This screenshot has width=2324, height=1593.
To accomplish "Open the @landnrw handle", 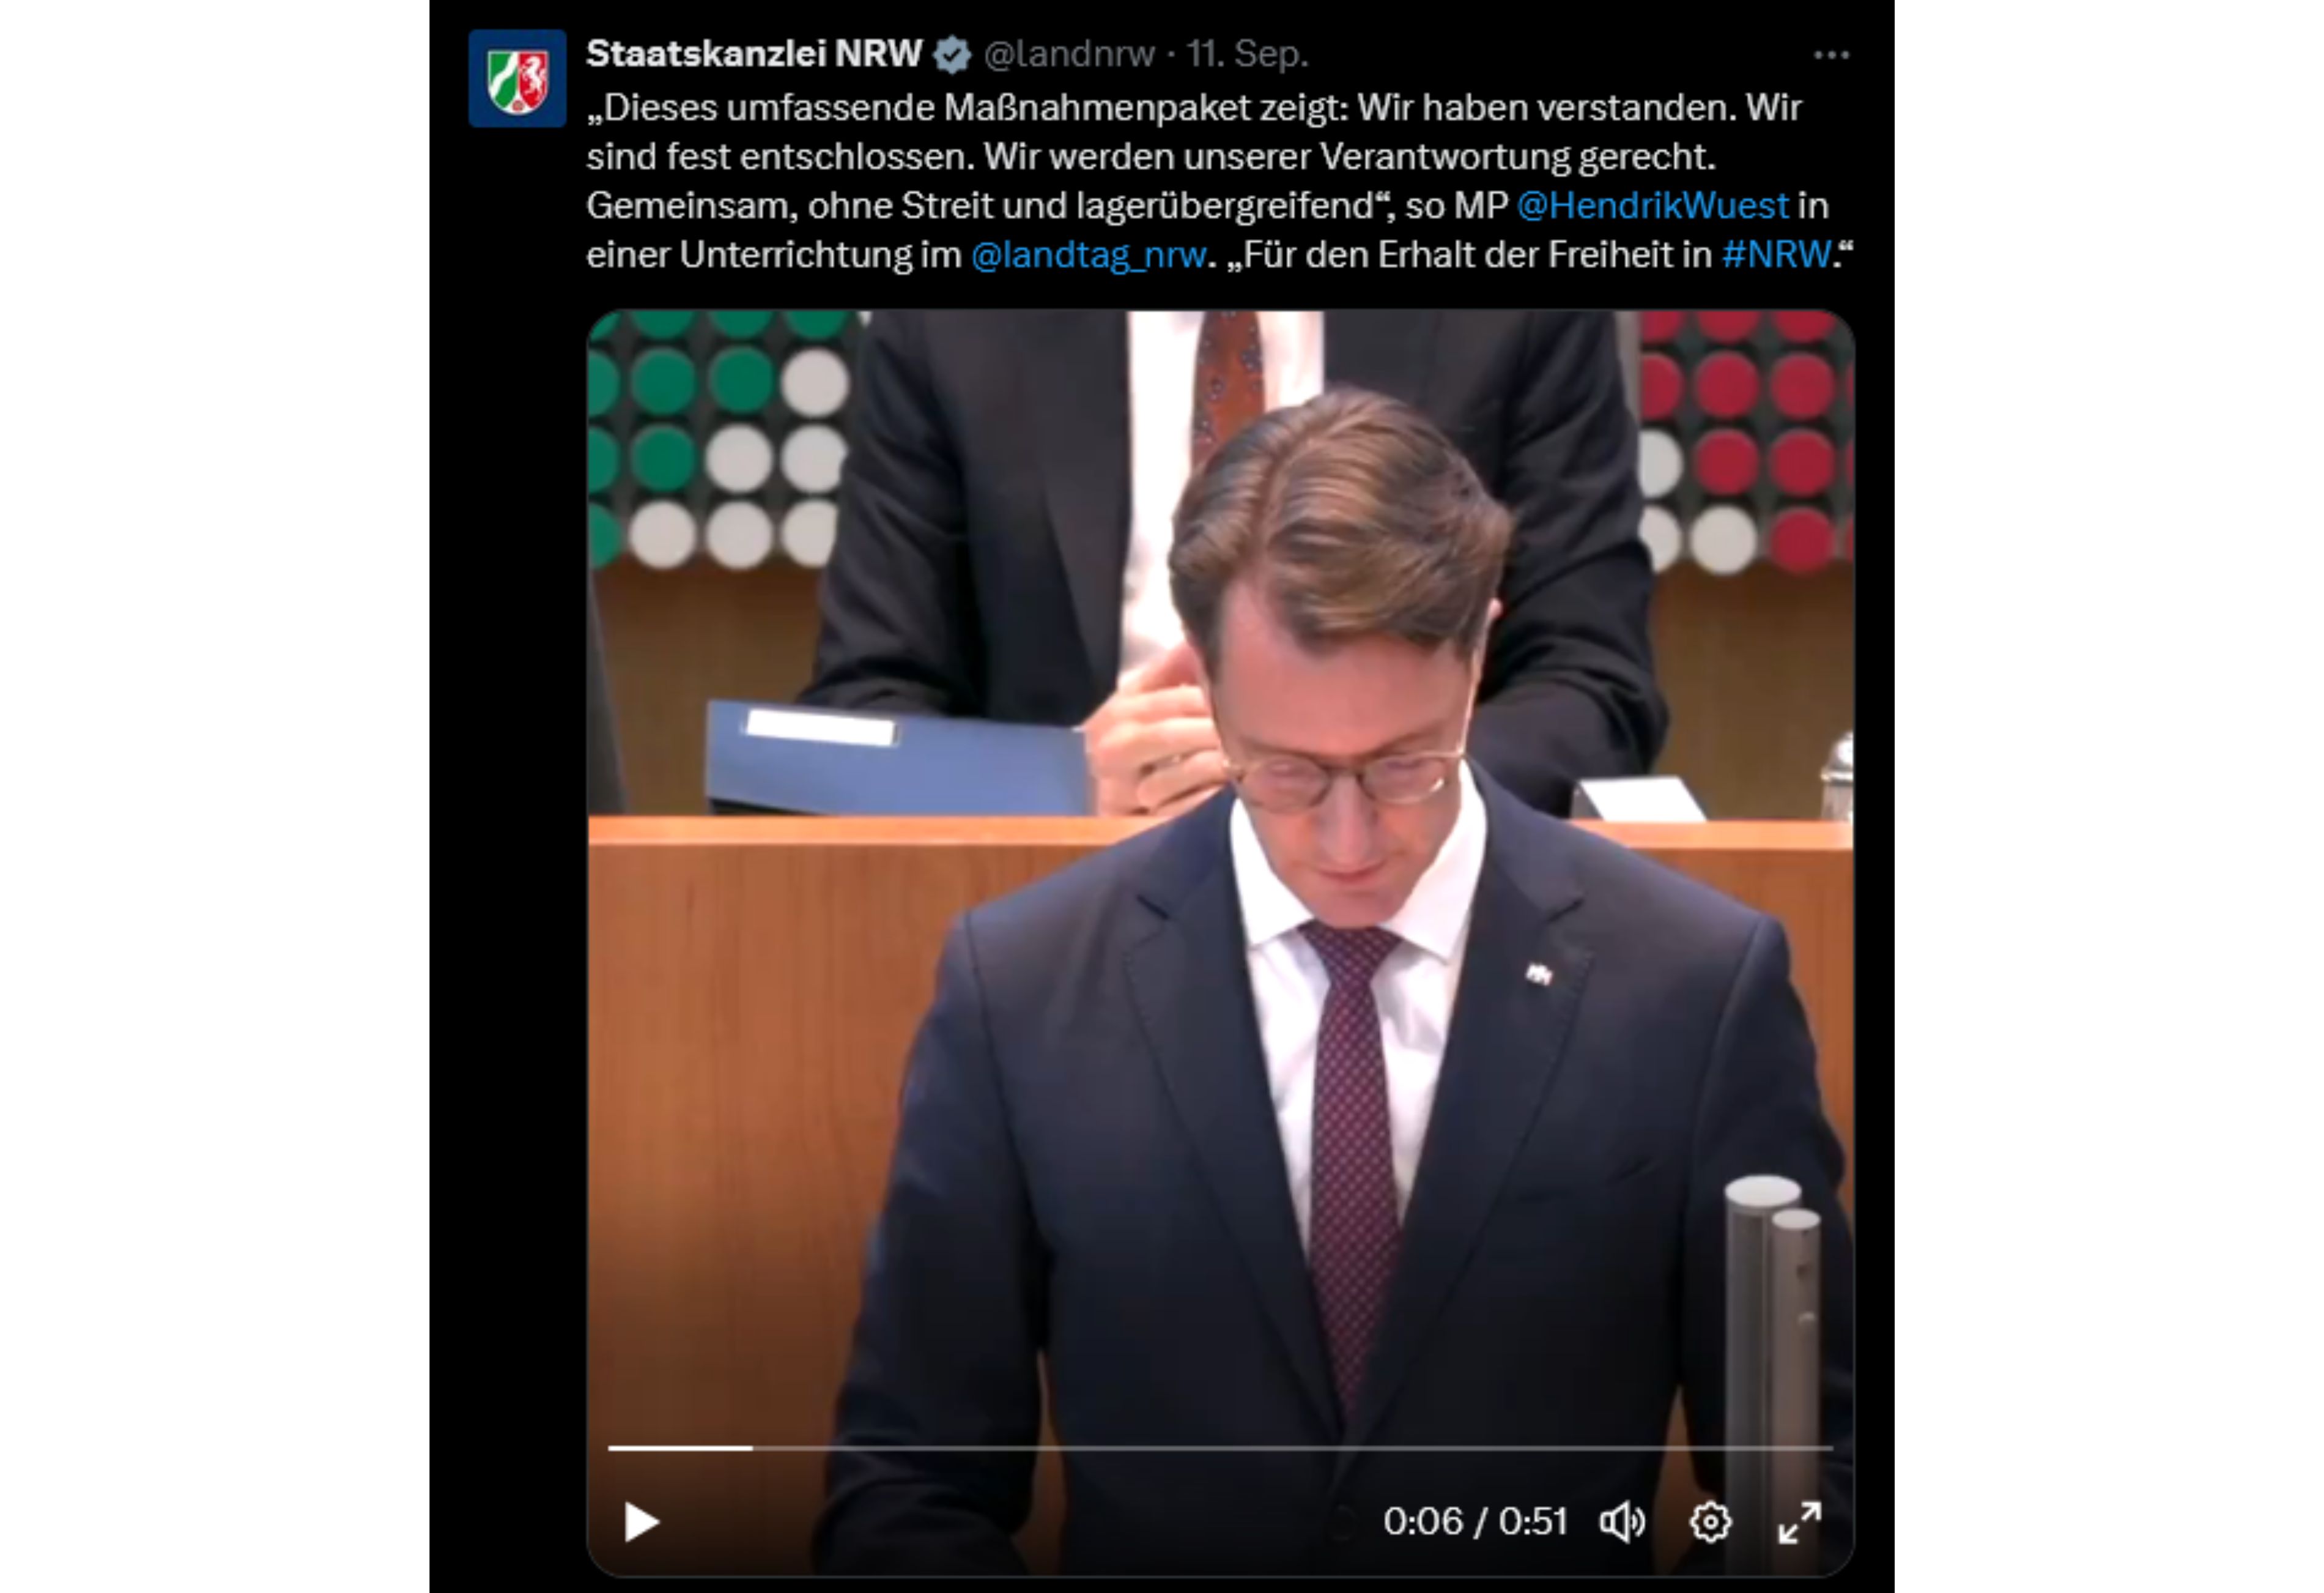I will click(1069, 54).
